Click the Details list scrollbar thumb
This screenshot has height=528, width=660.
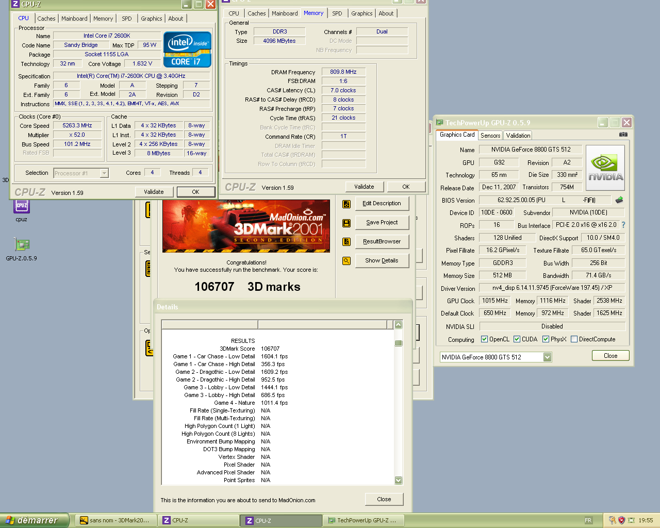[x=398, y=343]
